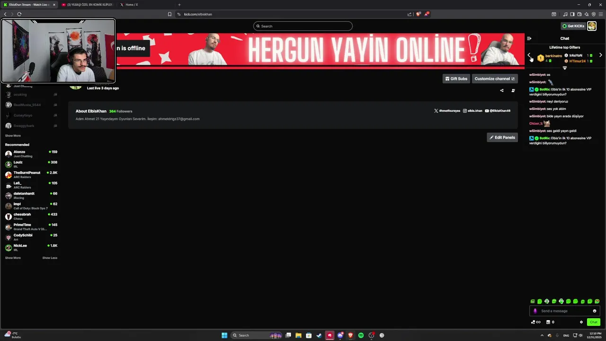Click Show More under followed channels
This screenshot has height=341, width=606.
13,135
